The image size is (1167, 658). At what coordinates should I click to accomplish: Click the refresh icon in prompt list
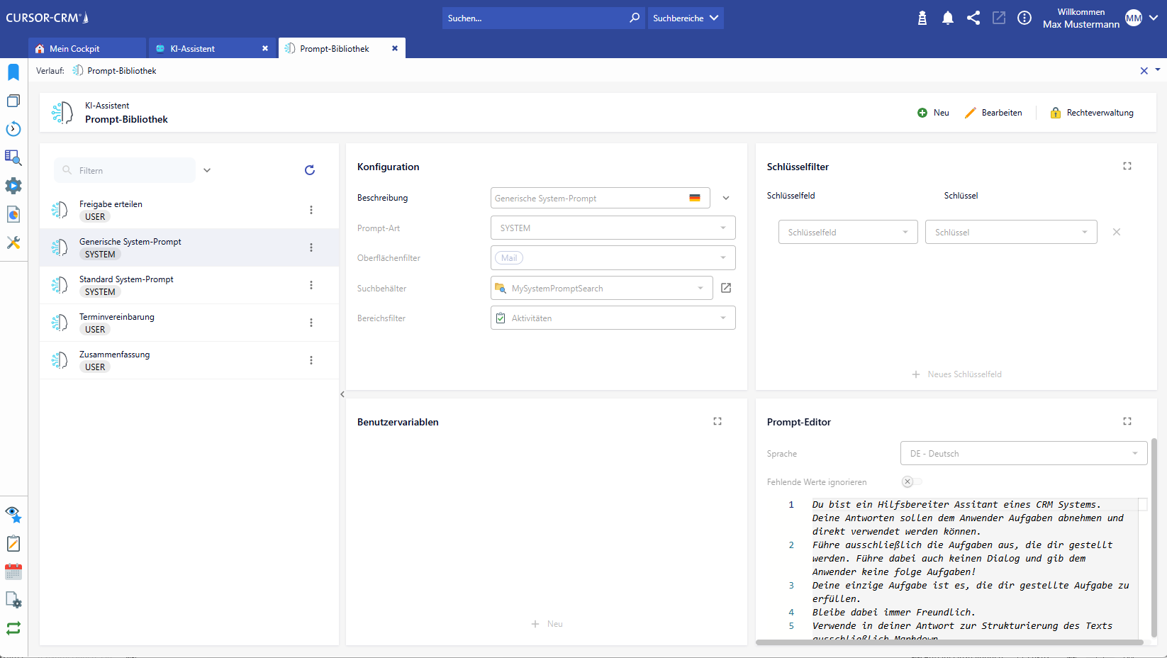310,170
